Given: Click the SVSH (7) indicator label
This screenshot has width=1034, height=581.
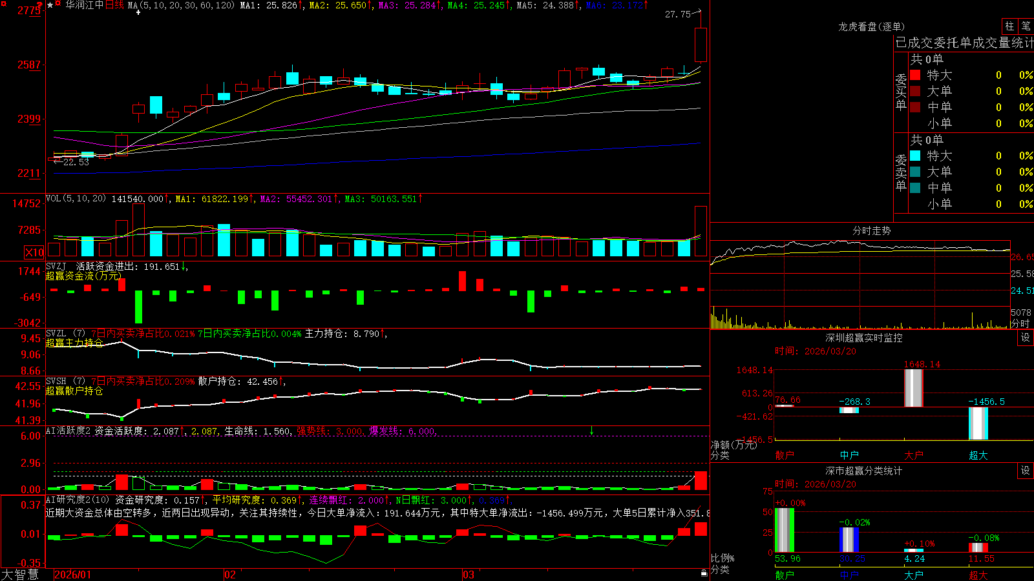Looking at the screenshot, I should (65, 382).
